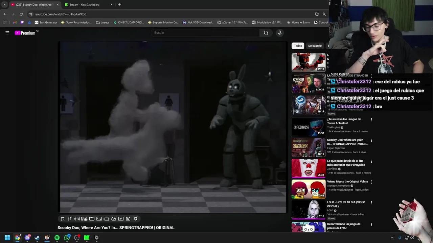Open WhatsApp from taskbar
Viewport: 433px width, 243px height.
pyautogui.click(x=67, y=238)
